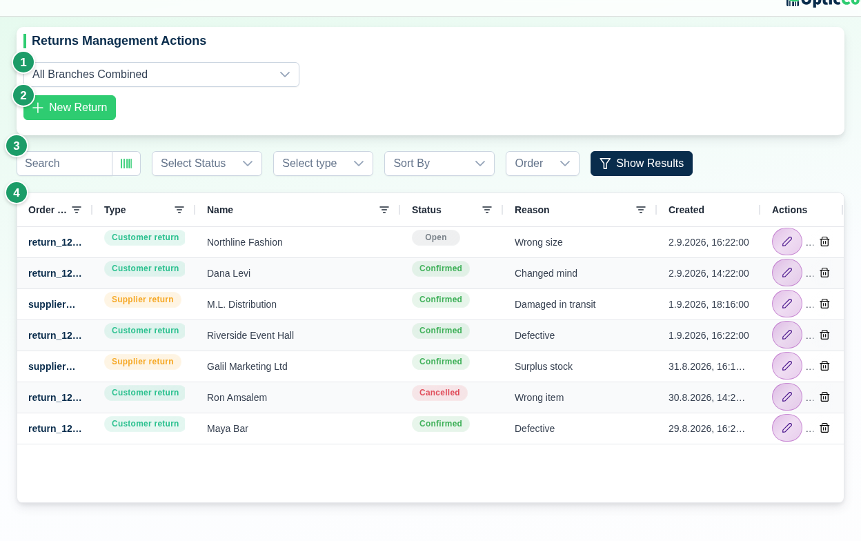
Task: Select the name M.L. Distribution
Action: 241,304
